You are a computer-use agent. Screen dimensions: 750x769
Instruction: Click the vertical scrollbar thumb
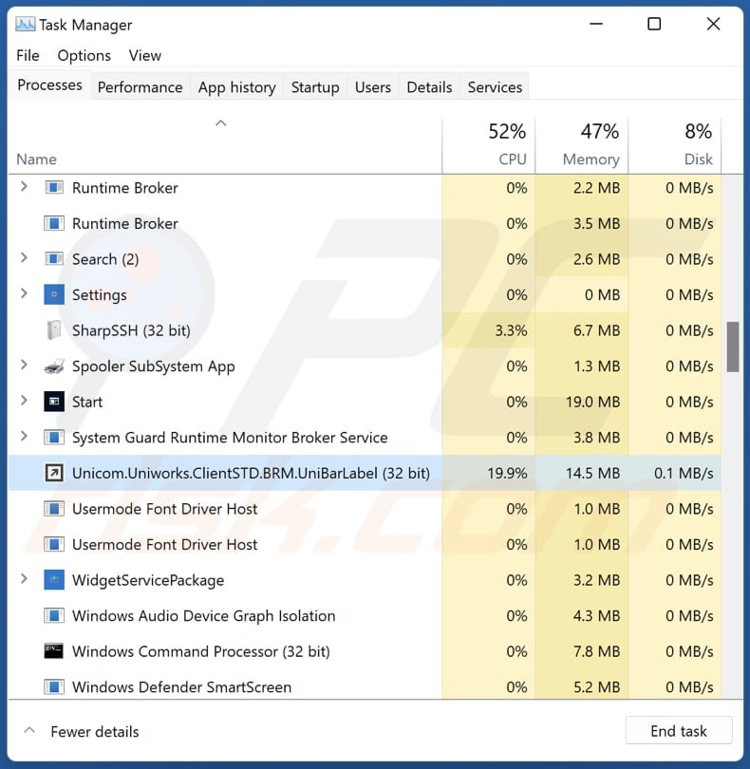click(732, 347)
